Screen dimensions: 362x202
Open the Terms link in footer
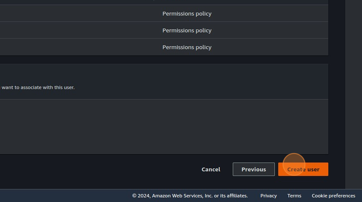(x=294, y=196)
